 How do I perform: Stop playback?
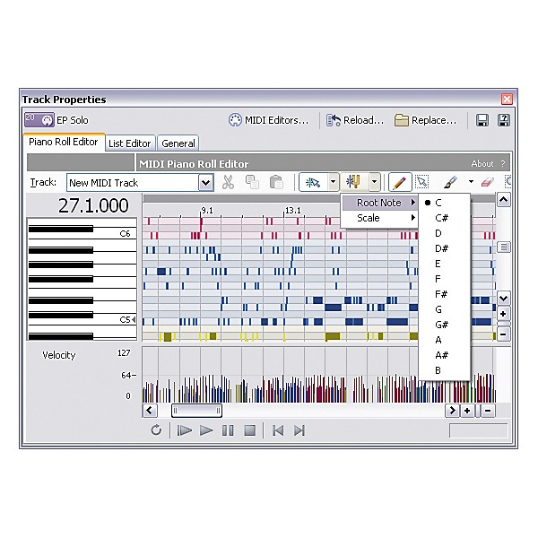250,430
